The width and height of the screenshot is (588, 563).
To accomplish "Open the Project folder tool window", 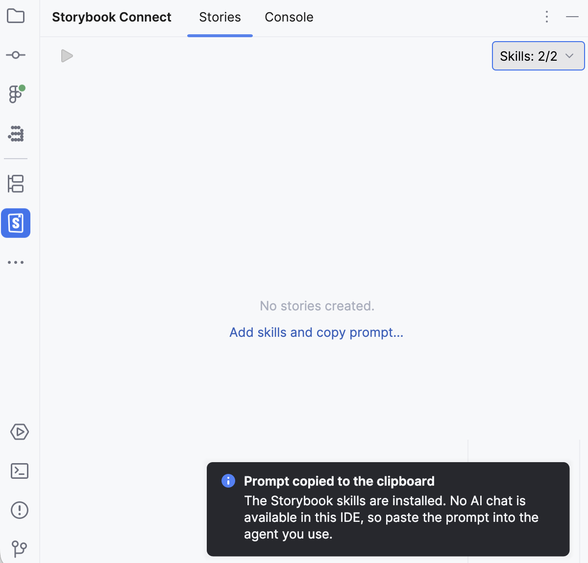I will click(x=16, y=16).
